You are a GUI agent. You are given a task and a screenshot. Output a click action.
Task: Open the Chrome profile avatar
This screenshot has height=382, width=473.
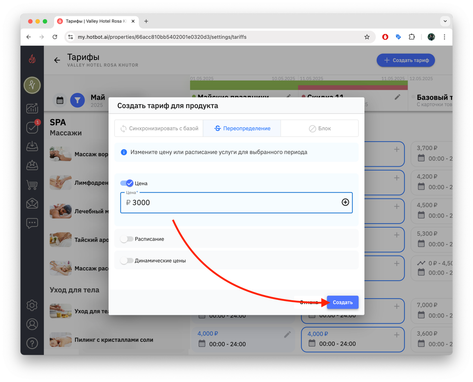click(x=431, y=37)
